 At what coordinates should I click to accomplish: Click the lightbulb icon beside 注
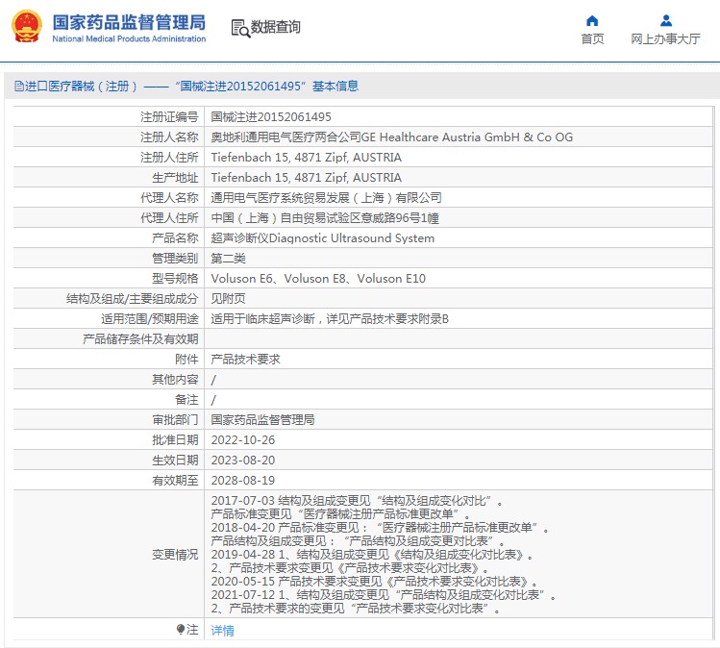tap(180, 630)
